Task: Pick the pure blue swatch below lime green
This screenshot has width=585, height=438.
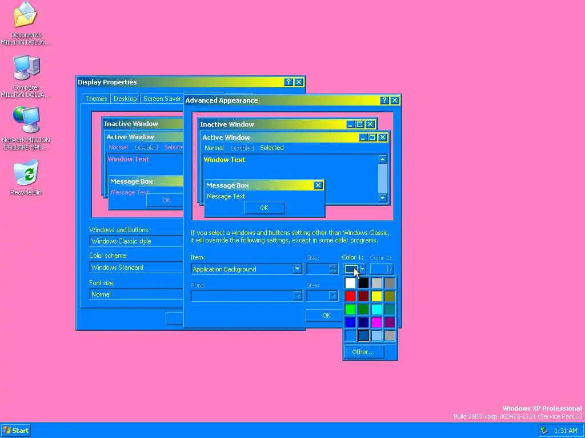Action: [350, 322]
